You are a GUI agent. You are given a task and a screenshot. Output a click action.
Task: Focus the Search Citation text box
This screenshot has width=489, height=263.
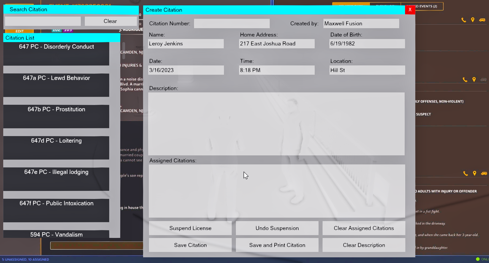tap(43, 21)
